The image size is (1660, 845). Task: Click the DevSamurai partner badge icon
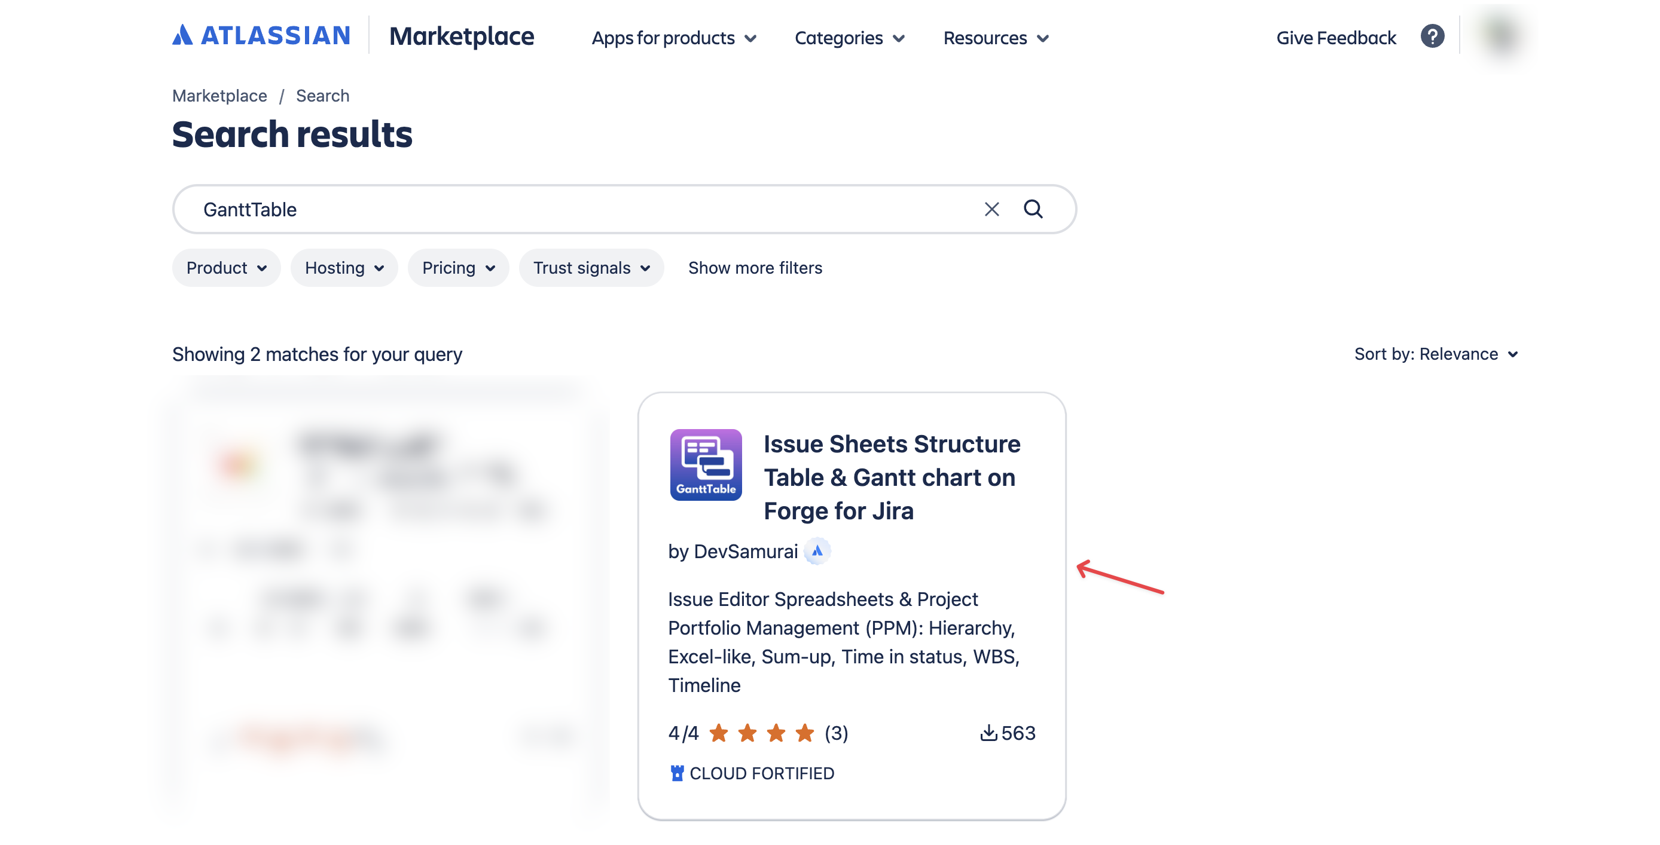pyautogui.click(x=817, y=552)
